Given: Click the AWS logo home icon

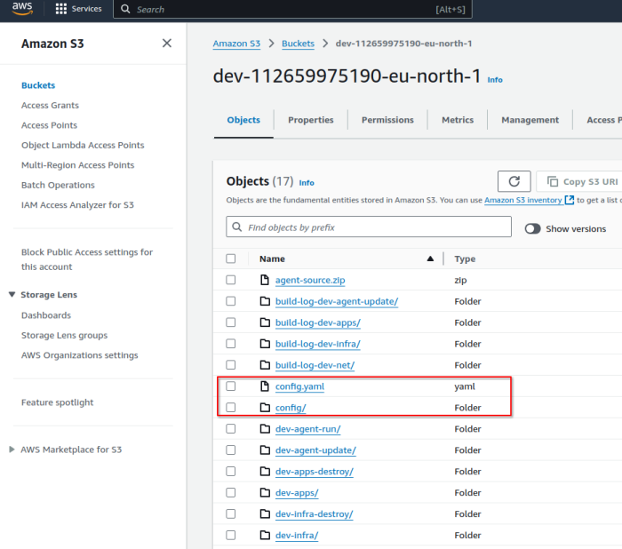Looking at the screenshot, I should [x=22, y=9].
